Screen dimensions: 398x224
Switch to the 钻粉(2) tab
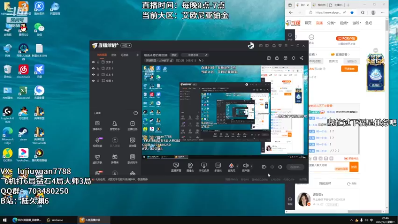[352, 61]
